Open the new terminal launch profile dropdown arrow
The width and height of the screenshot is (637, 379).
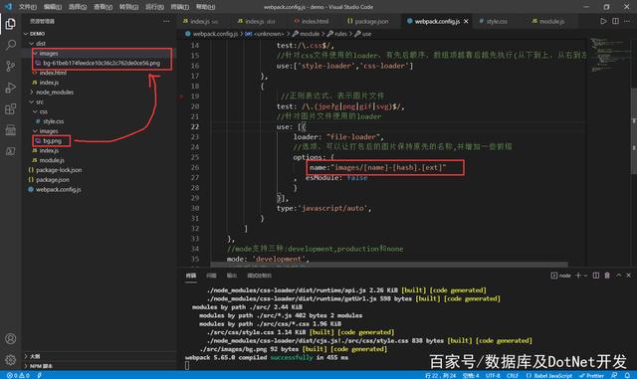585,276
